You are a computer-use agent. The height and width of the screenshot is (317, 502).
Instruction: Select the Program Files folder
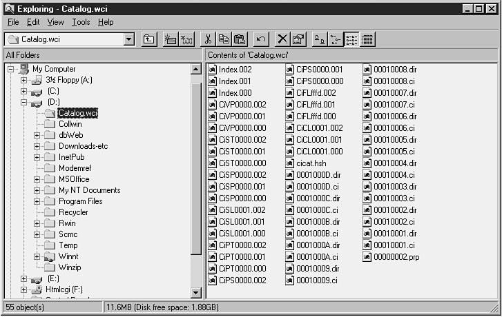point(80,201)
